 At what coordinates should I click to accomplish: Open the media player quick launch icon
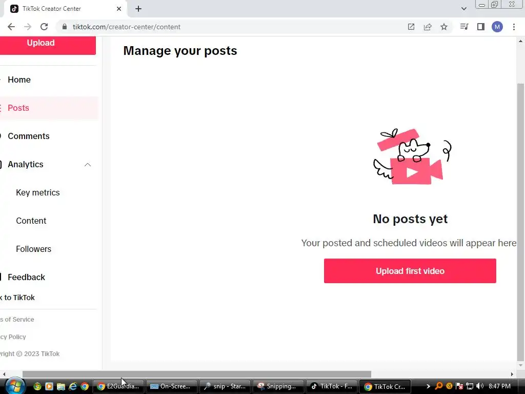pyautogui.click(x=49, y=386)
